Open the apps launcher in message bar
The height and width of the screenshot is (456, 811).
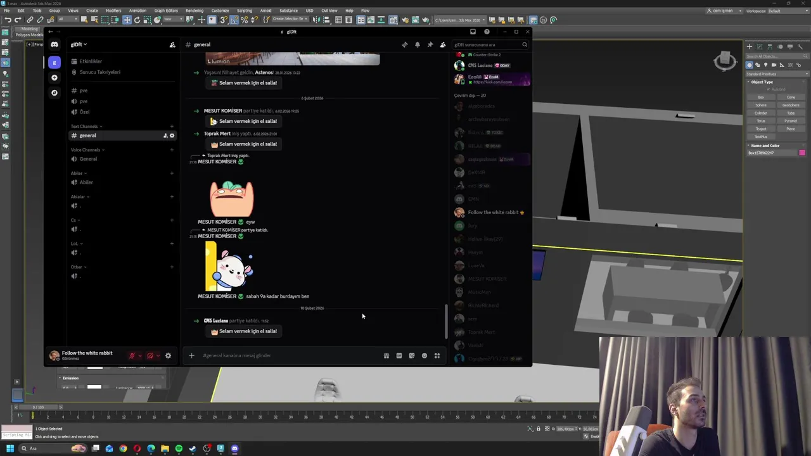[x=437, y=355]
